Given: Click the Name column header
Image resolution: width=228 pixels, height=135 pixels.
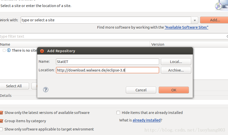Looking at the screenshot, I should click(x=75, y=44).
